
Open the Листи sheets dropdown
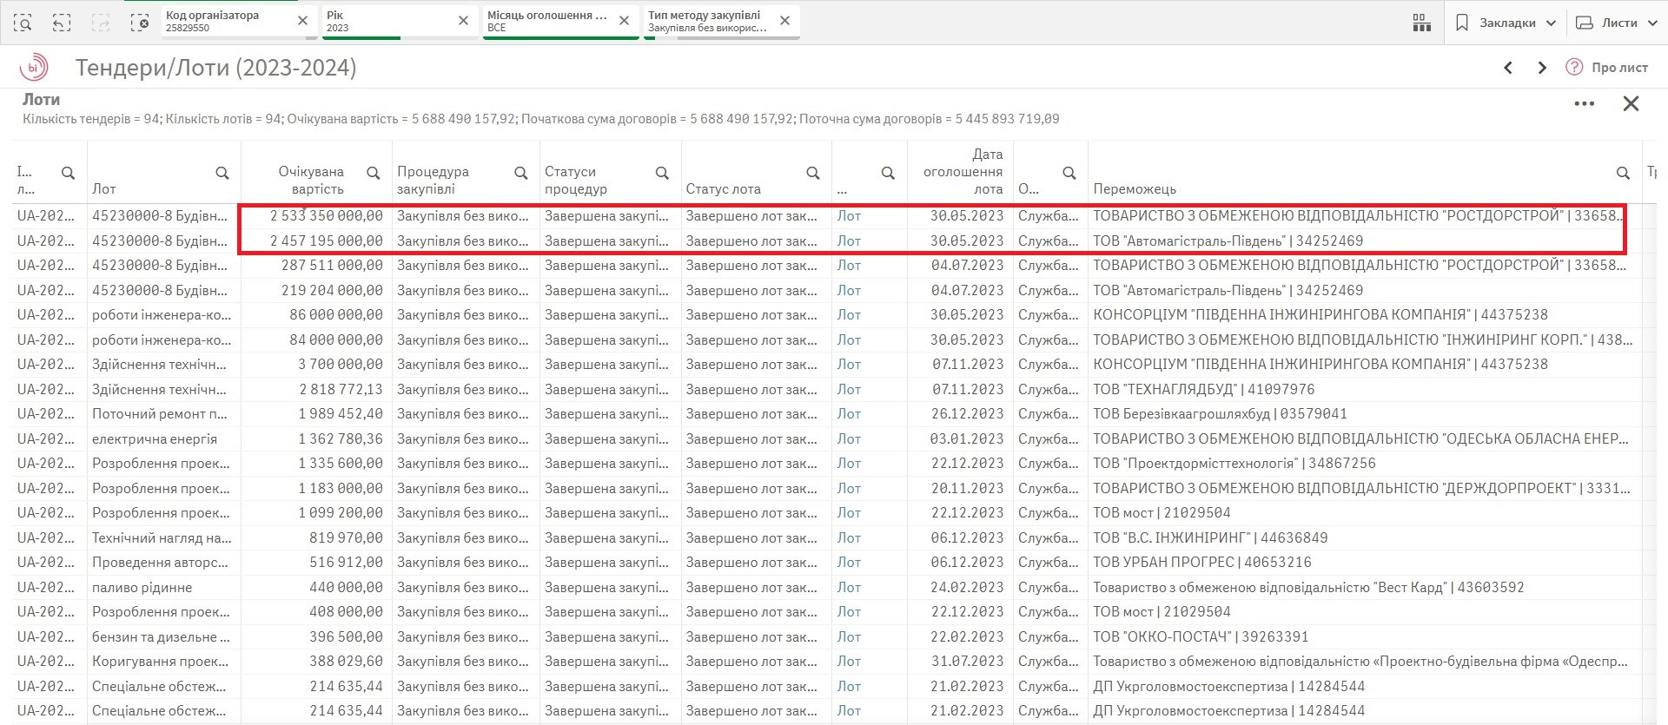(1618, 23)
